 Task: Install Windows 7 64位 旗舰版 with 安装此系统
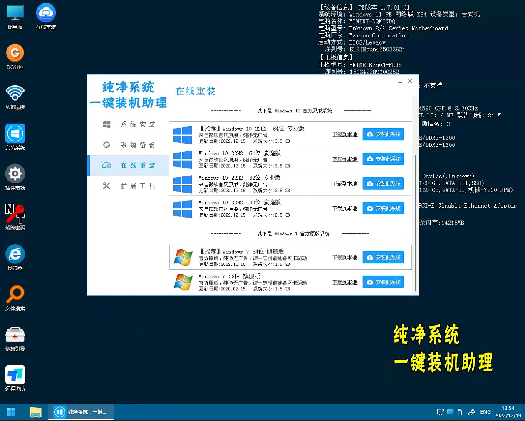[x=383, y=257]
